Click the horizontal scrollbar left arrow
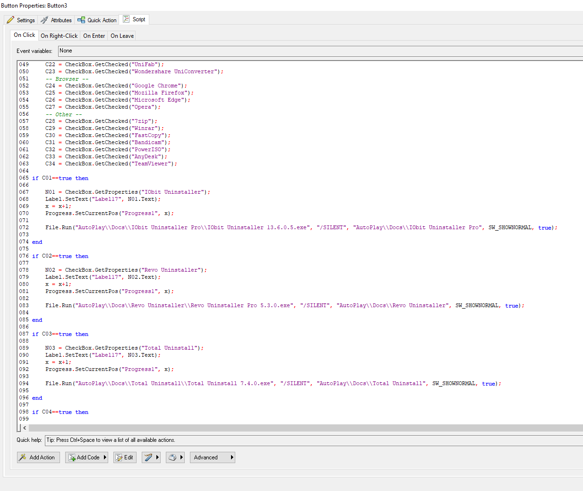The height and width of the screenshot is (491, 583). pyautogui.click(x=25, y=428)
